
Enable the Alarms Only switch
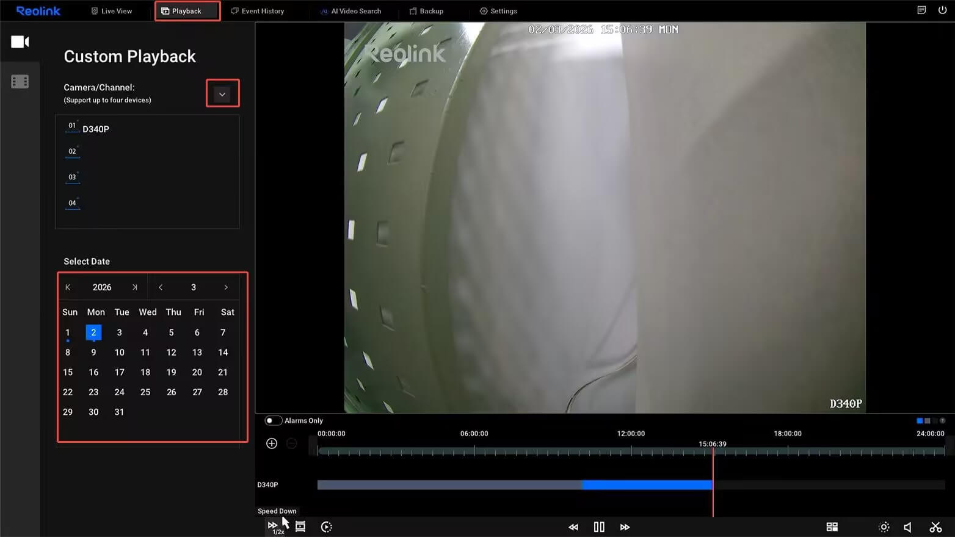point(274,420)
